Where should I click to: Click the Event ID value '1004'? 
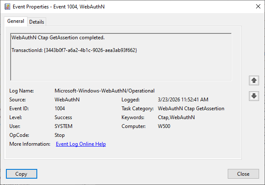(60, 109)
